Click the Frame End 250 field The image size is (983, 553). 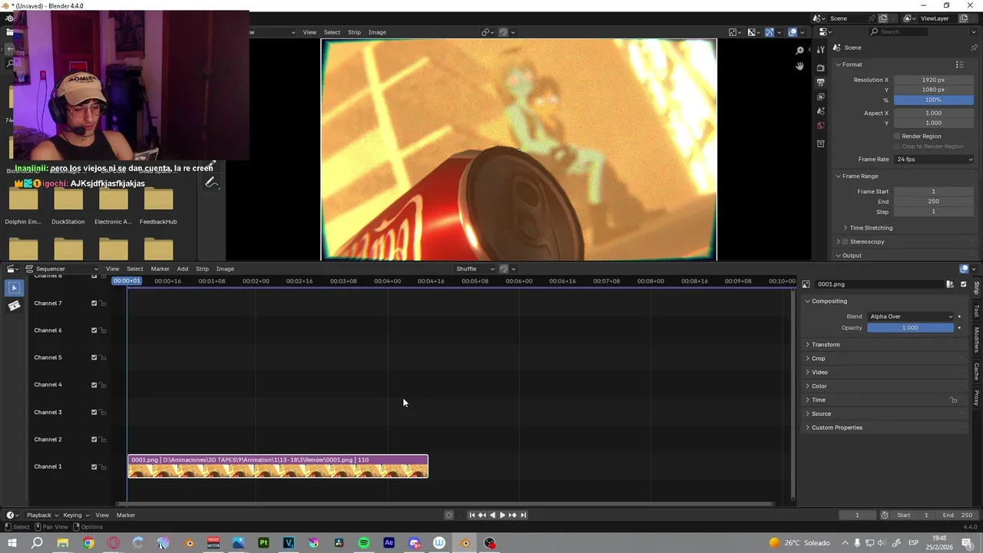(x=934, y=201)
